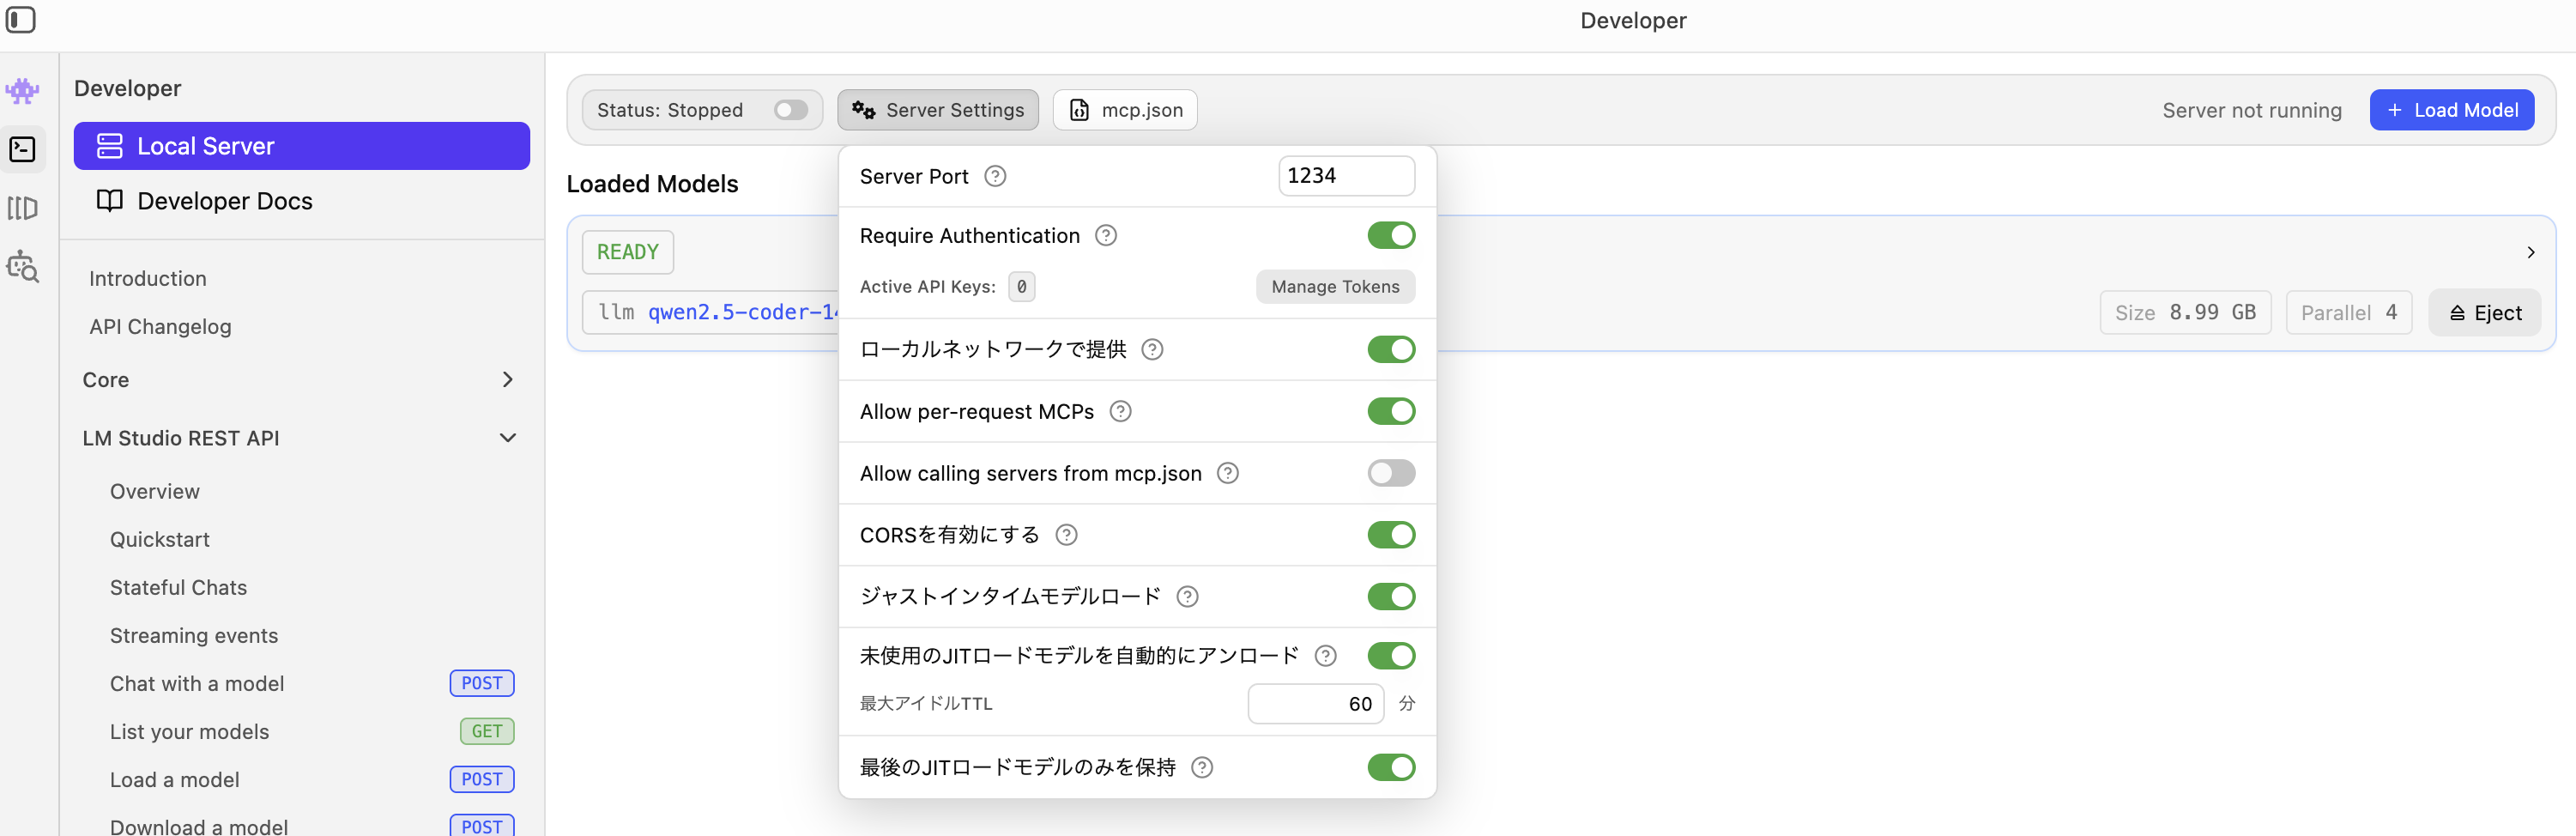Enable Allow calling servers from mcp.json
2576x836 pixels.
(x=1390, y=473)
